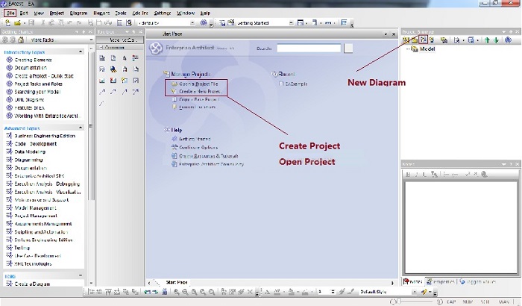This screenshot has height=306, width=522.
Task: Open the Default Style combo box
Action: tap(388, 292)
